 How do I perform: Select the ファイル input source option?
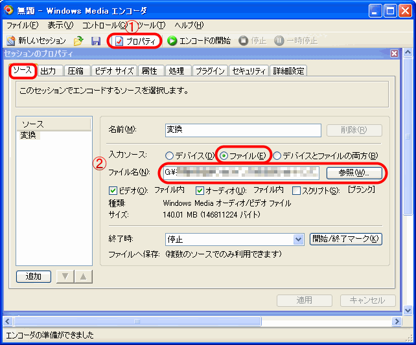pyautogui.click(x=225, y=155)
